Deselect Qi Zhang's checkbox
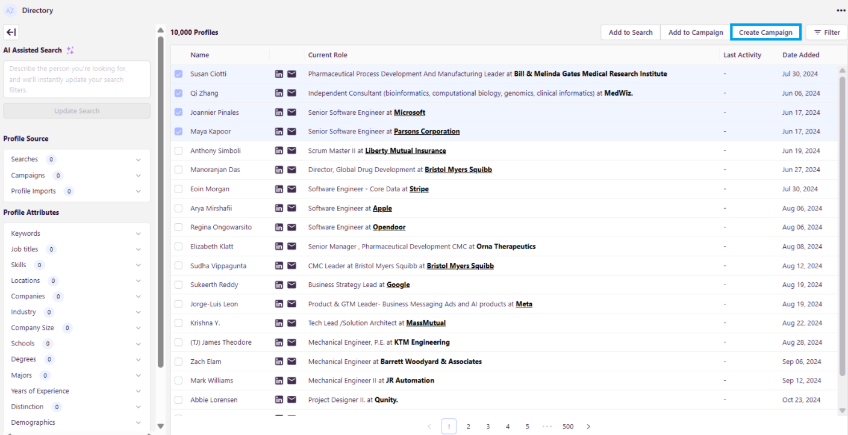The image size is (848, 435). click(x=178, y=93)
